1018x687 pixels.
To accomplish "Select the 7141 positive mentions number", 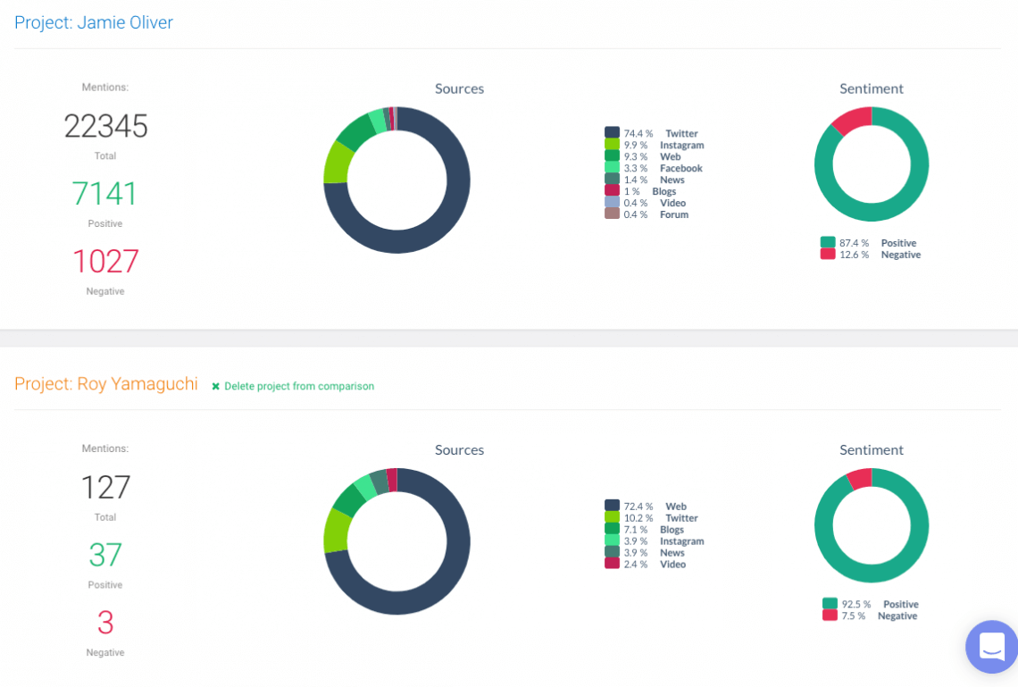I will 104,194.
